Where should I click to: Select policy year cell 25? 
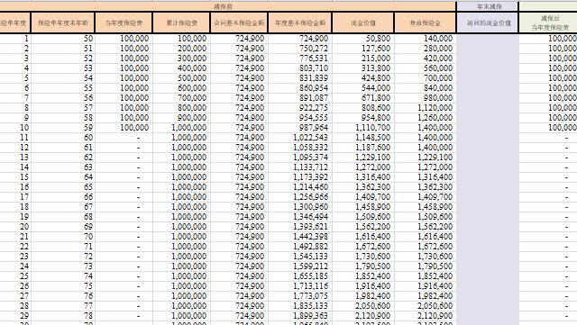(15, 276)
